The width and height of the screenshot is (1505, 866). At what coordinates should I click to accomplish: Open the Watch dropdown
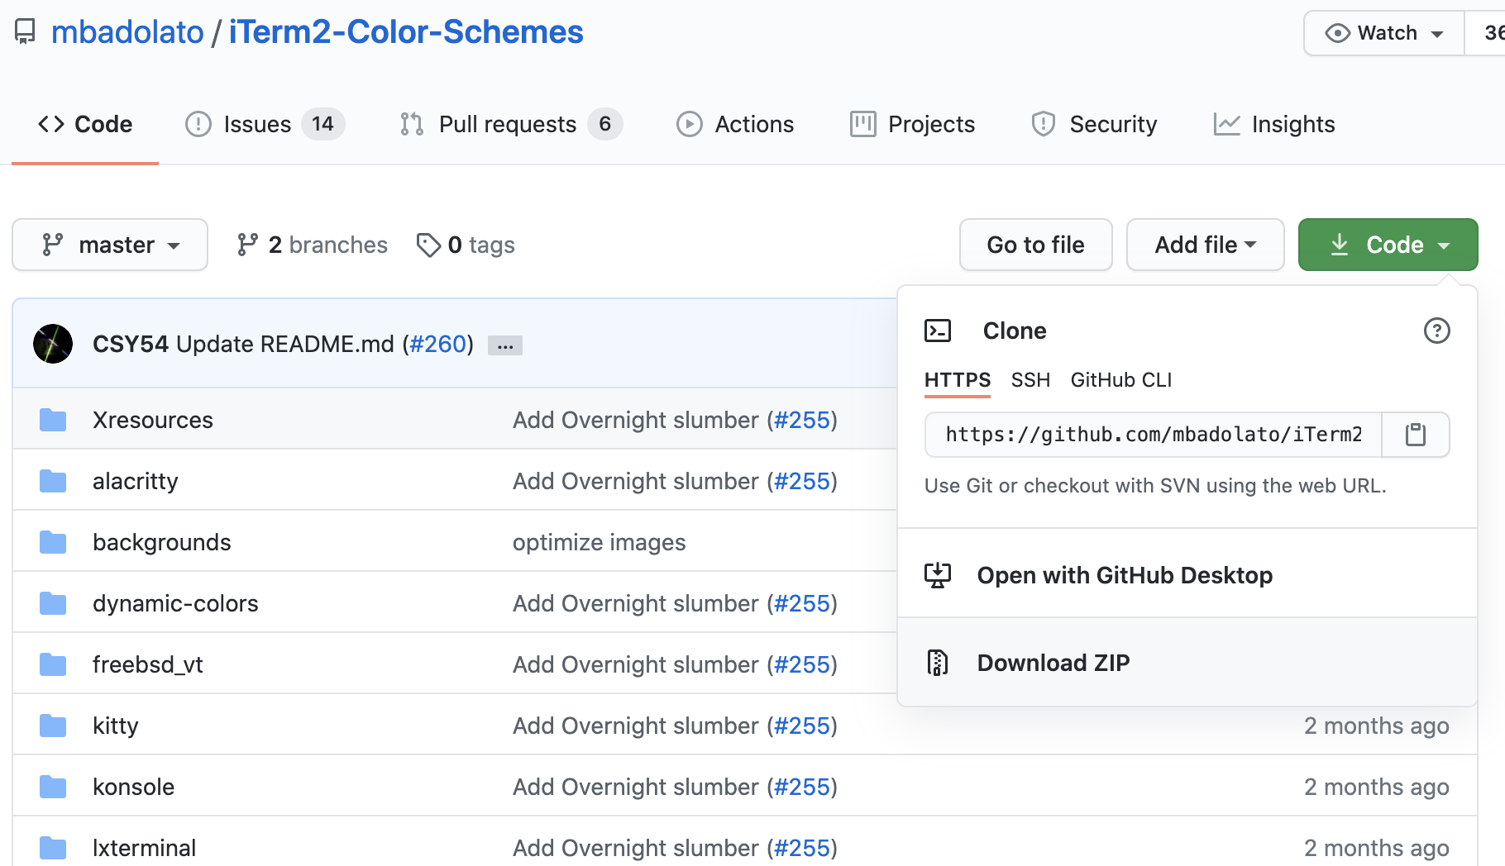point(1384,33)
